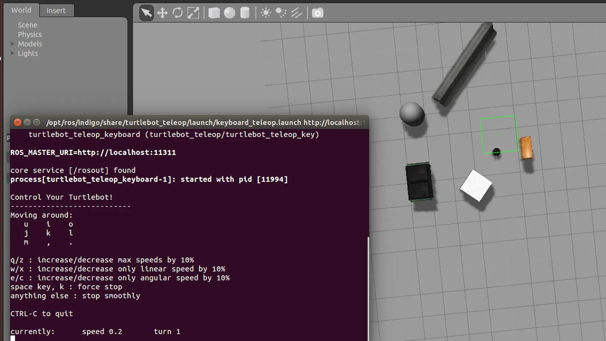606x341 pixels.
Task: Add a point light source
Action: (x=266, y=13)
